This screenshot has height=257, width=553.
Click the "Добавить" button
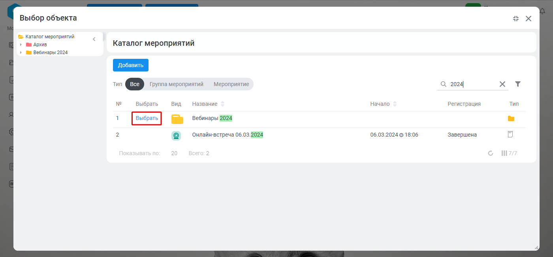tap(131, 65)
